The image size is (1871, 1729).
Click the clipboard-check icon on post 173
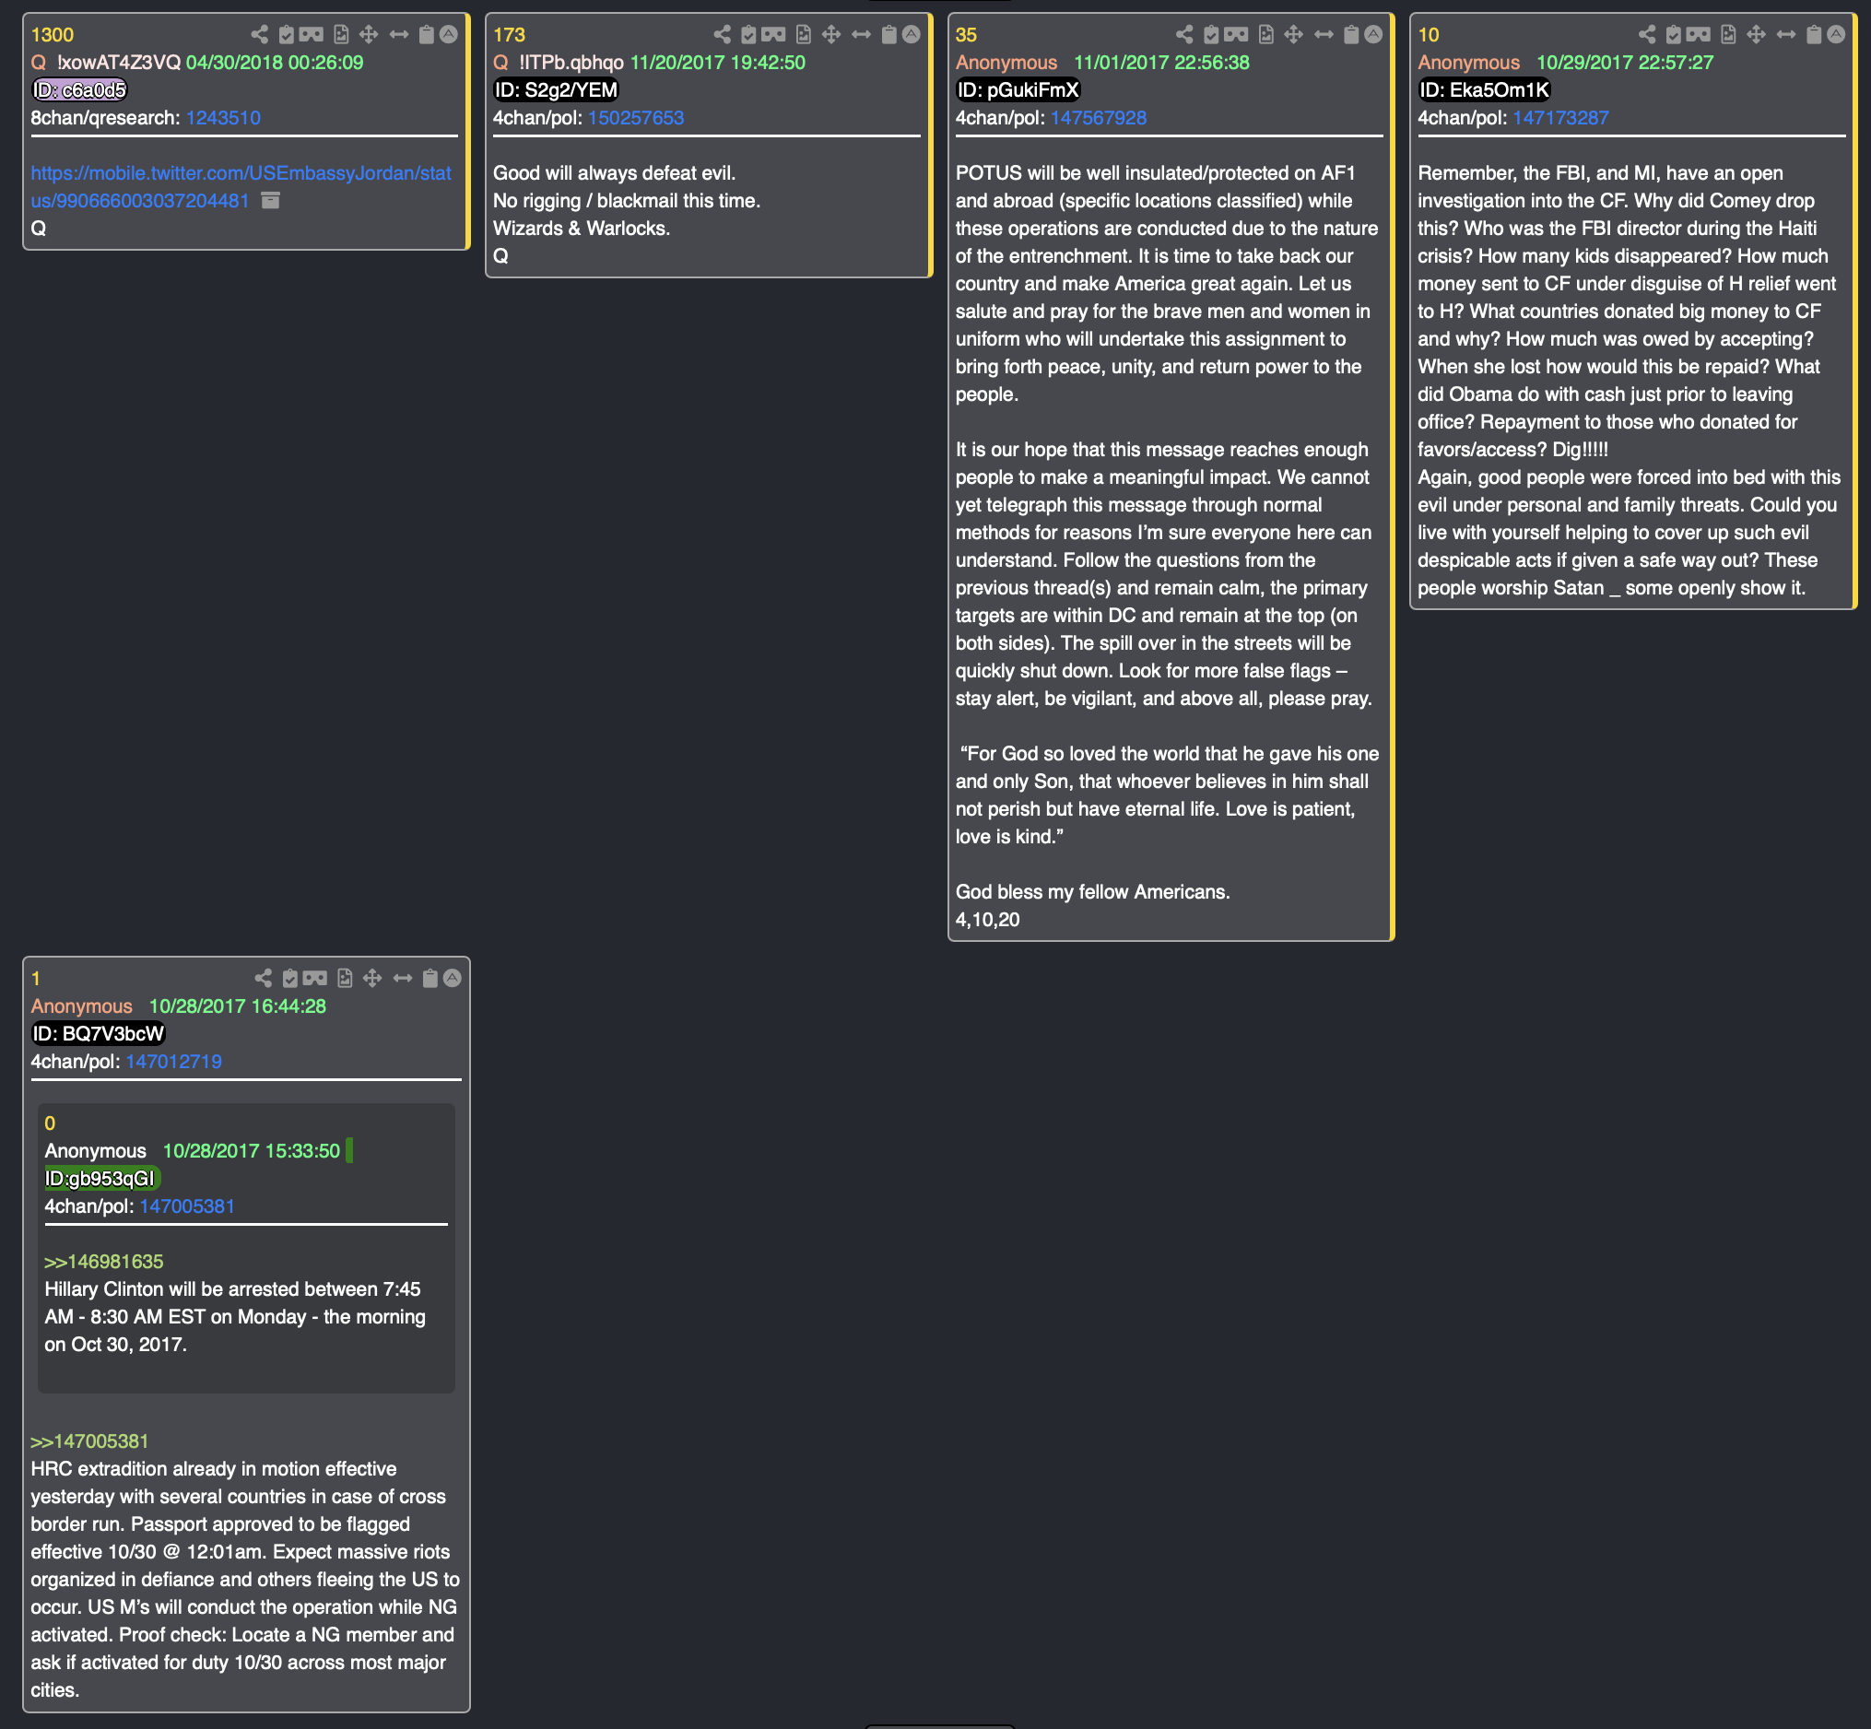click(x=748, y=35)
